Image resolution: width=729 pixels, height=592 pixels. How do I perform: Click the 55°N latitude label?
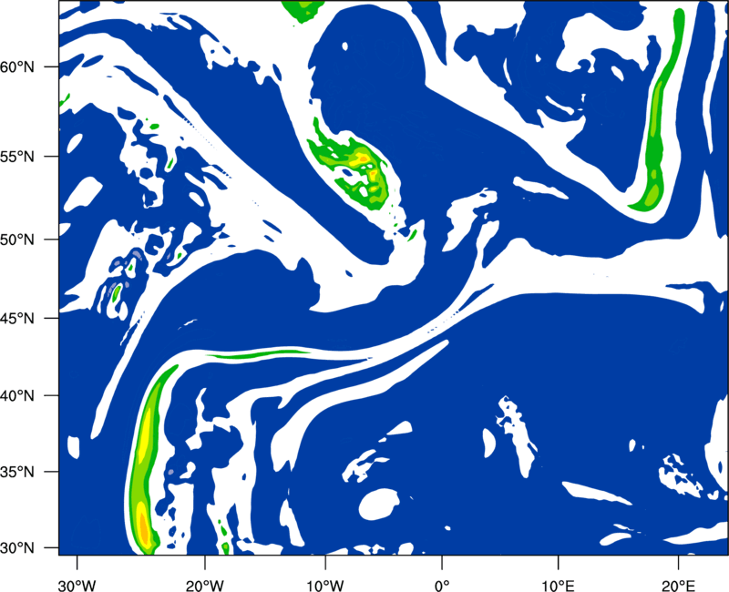[x=17, y=157]
